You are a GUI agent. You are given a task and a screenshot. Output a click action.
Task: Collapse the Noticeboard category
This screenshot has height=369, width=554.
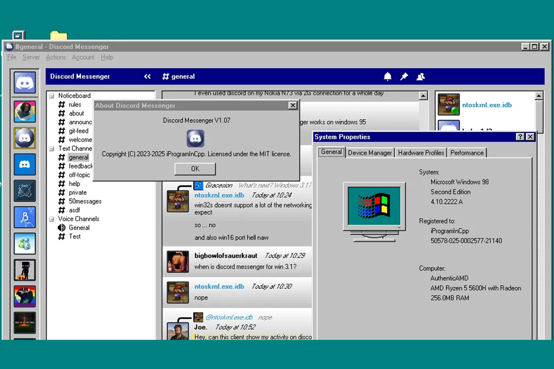(52, 96)
